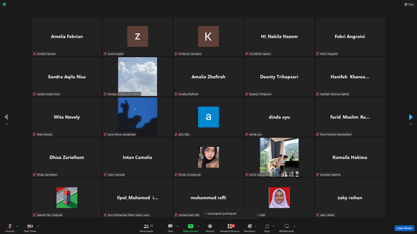Click muted mic icon beside Febri Angraini label

[317, 54]
